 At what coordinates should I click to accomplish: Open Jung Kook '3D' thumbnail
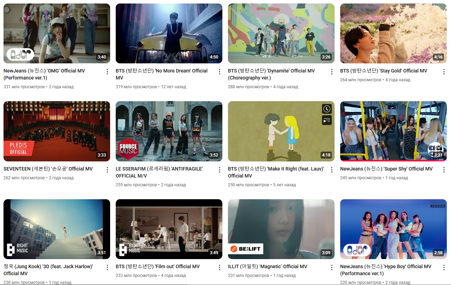[57, 229]
